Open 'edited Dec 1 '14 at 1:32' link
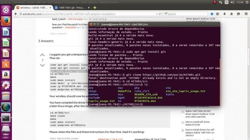This screenshot has height=140, width=250. (x=110, y=139)
